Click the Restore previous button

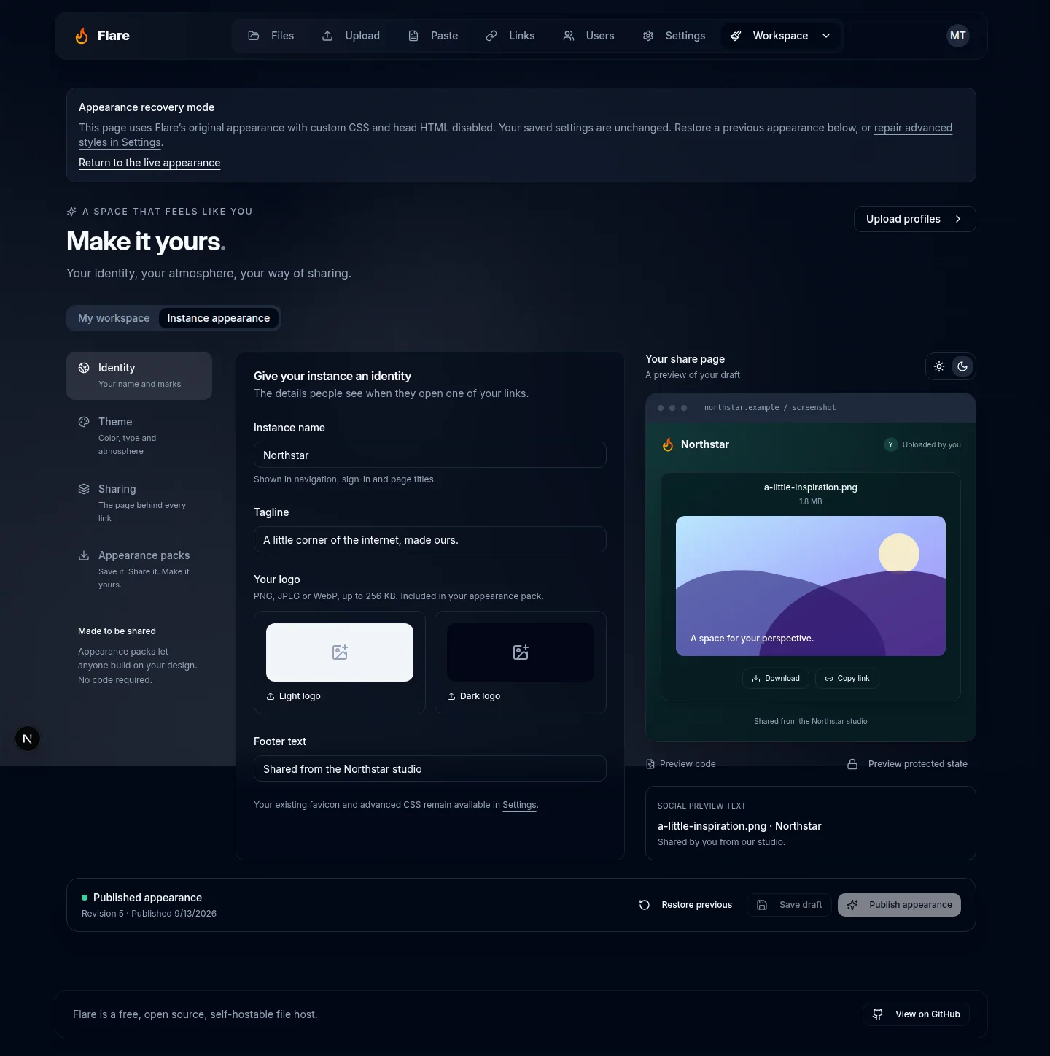685,905
